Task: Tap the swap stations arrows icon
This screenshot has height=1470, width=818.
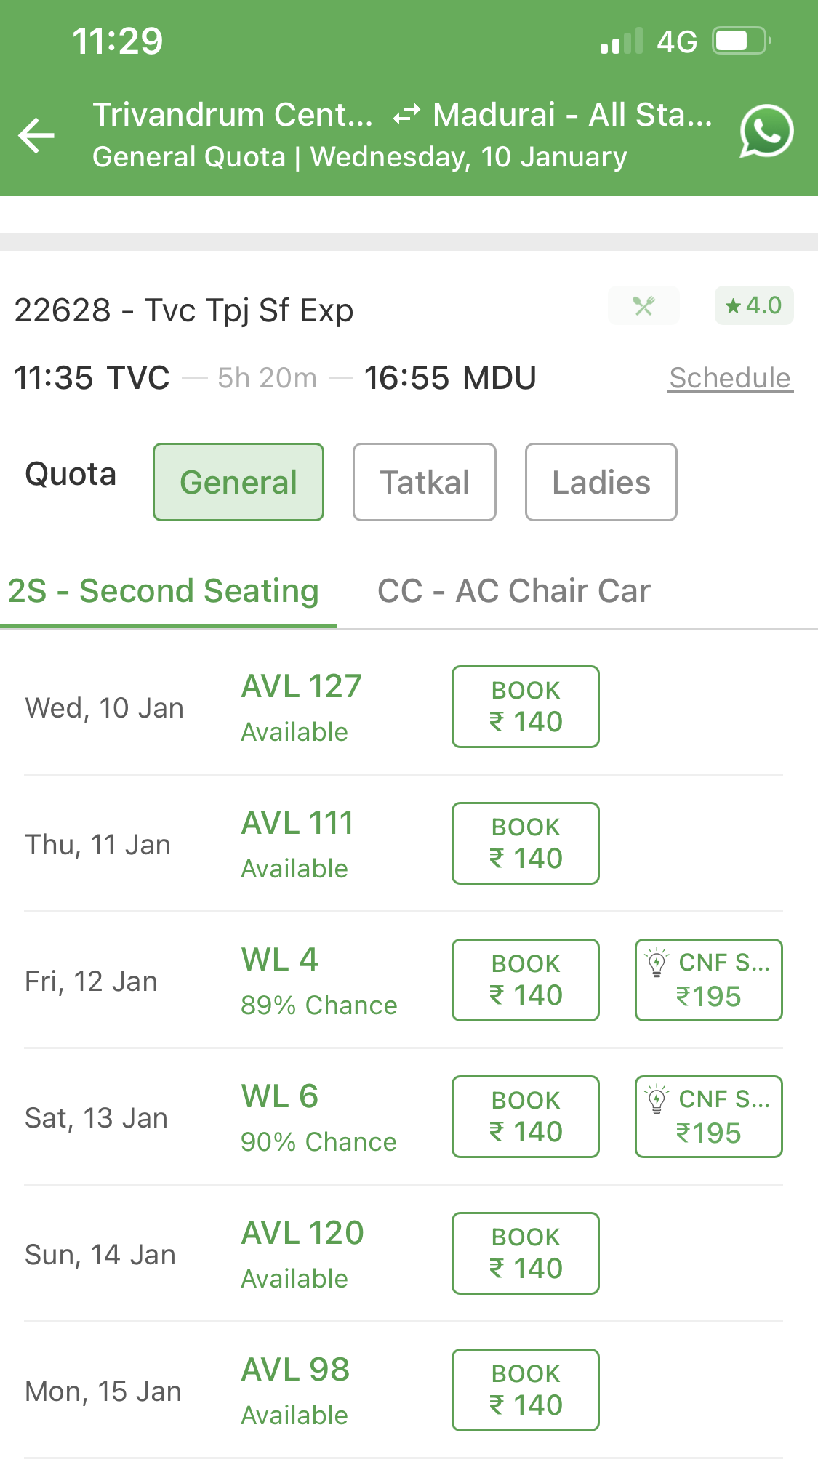Action: pos(406,115)
